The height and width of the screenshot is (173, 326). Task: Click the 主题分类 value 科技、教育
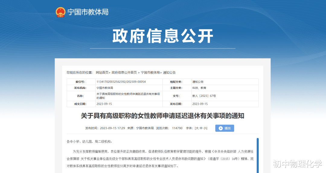pos(199,88)
